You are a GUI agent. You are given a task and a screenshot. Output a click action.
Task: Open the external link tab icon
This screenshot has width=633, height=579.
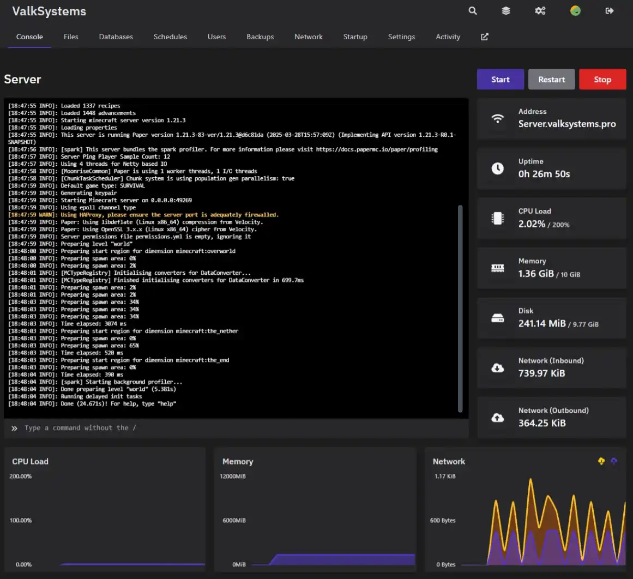coord(484,37)
